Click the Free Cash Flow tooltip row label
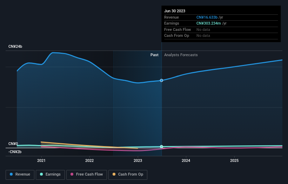The height and width of the screenshot is (184, 288). [x=178, y=29]
